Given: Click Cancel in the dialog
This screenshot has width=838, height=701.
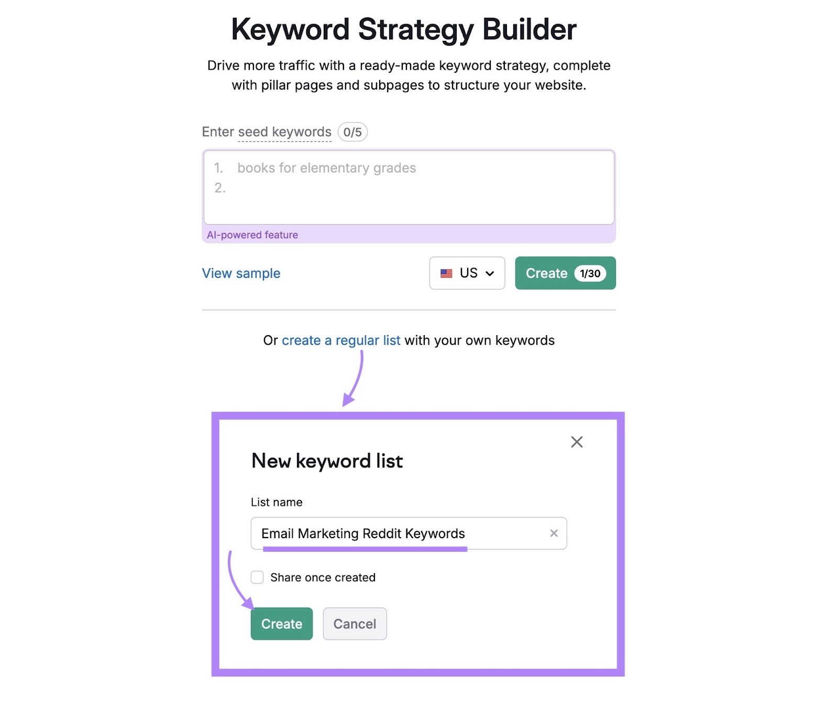Looking at the screenshot, I should pyautogui.click(x=355, y=624).
